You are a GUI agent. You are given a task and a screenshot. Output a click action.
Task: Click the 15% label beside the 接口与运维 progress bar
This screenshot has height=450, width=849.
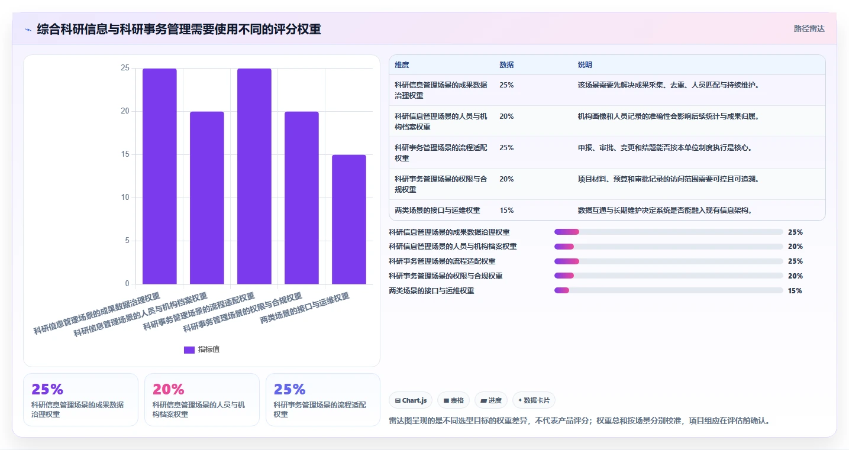pyautogui.click(x=795, y=291)
